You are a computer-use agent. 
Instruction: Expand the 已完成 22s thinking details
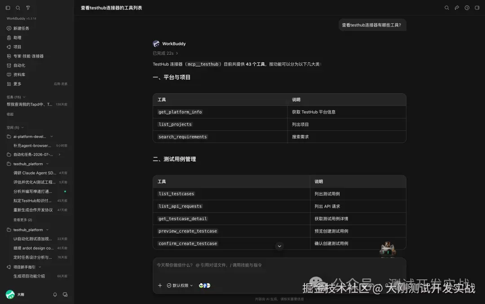coord(165,53)
